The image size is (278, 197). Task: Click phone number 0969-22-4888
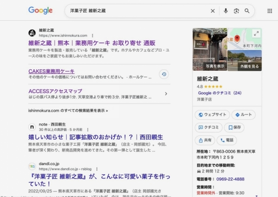tap(230, 179)
